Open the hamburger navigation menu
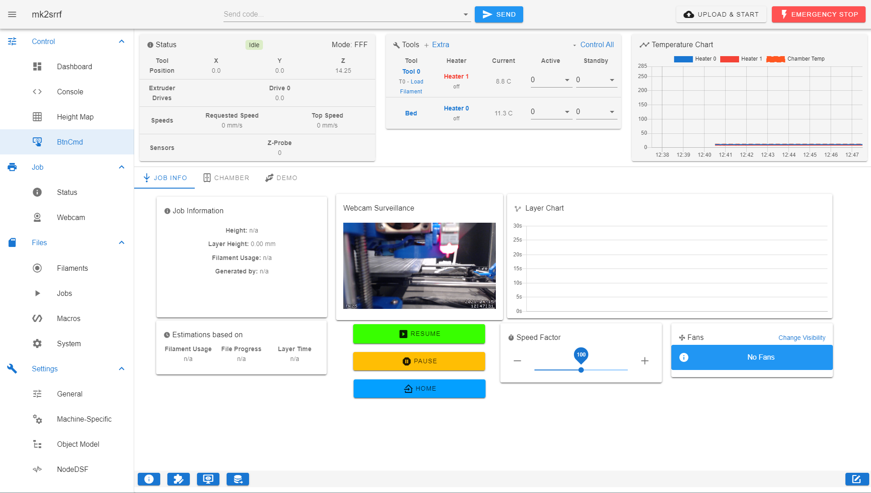Image resolution: width=871 pixels, height=493 pixels. click(x=12, y=14)
